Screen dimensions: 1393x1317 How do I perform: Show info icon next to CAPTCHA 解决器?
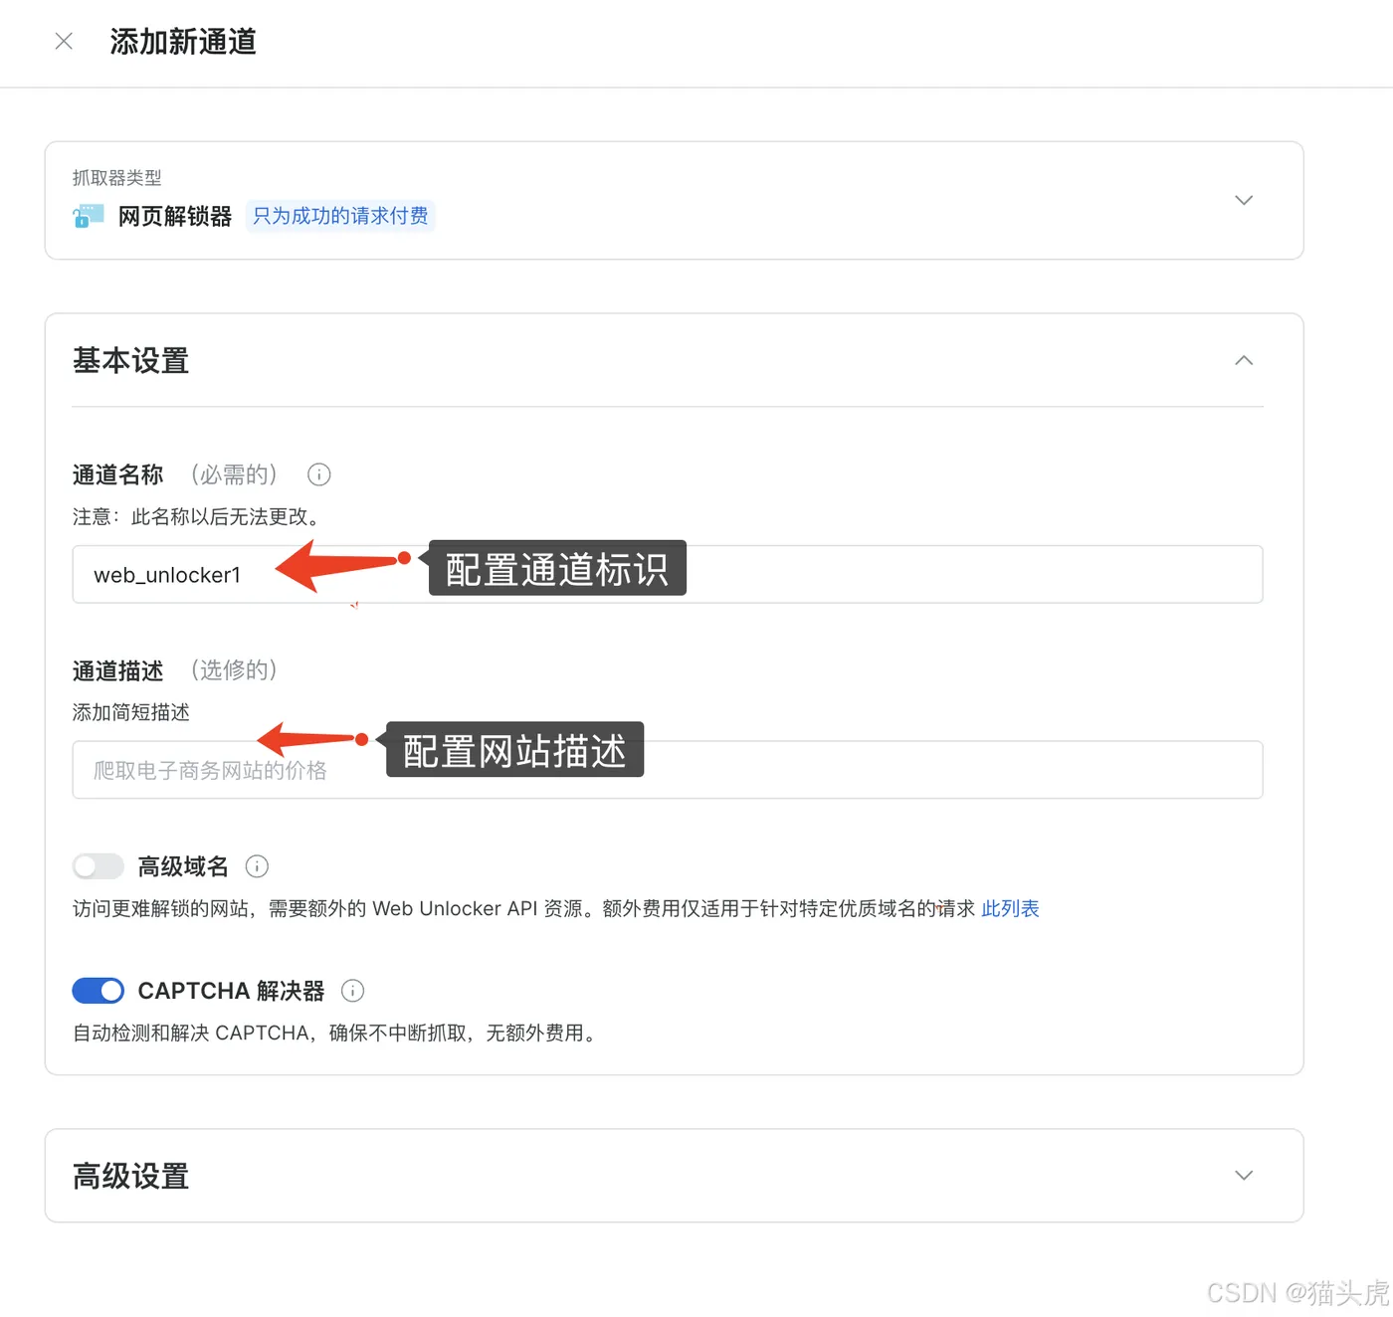click(352, 991)
